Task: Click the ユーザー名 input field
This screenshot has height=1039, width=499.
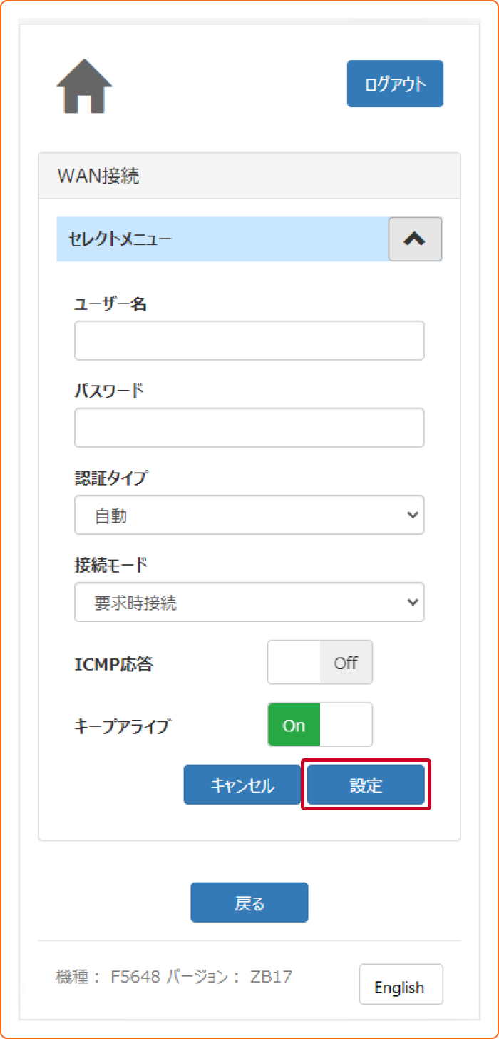Action: pyautogui.click(x=249, y=341)
